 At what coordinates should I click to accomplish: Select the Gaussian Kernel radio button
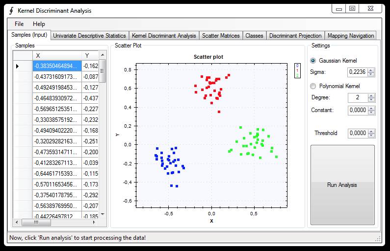pos(313,61)
